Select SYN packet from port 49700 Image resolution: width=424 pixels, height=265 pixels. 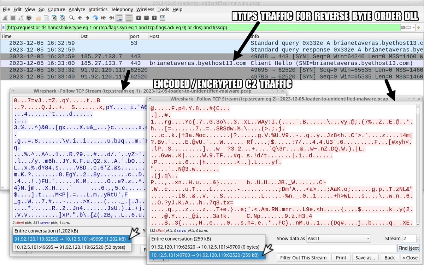point(212,76)
